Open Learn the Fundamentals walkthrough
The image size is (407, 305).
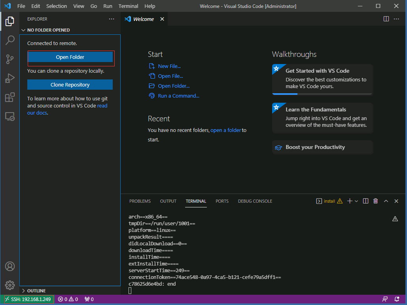pyautogui.click(x=322, y=118)
